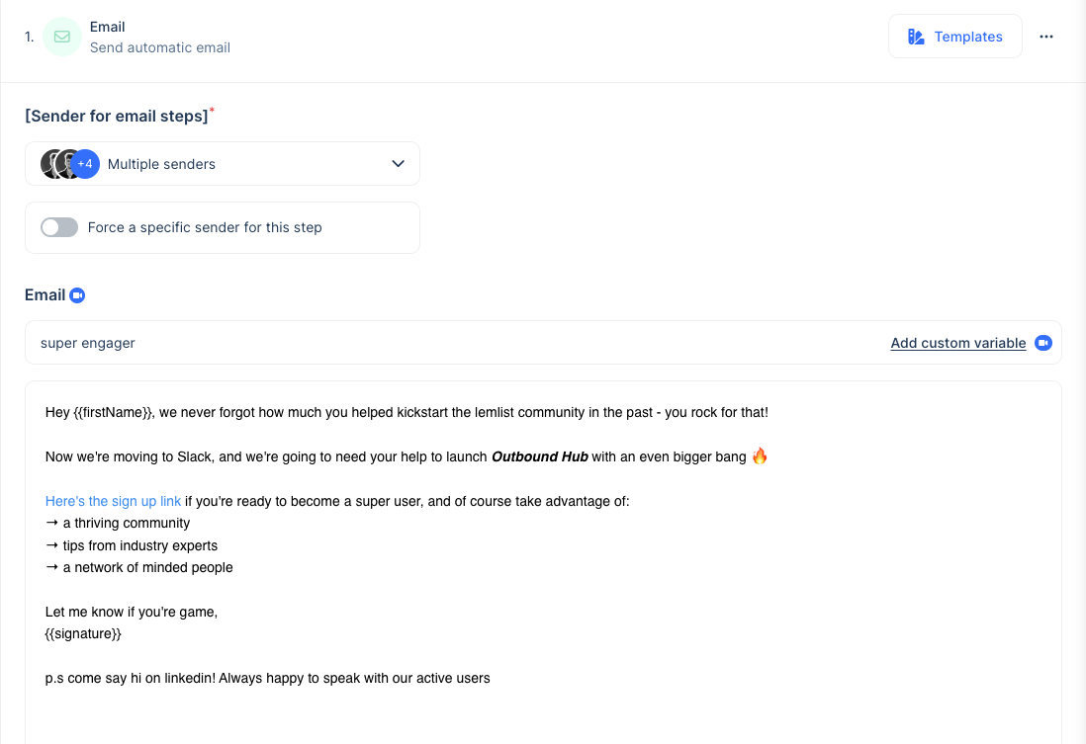Open the Templates button
Viewport: 1086px width, 744px height.
(x=955, y=37)
